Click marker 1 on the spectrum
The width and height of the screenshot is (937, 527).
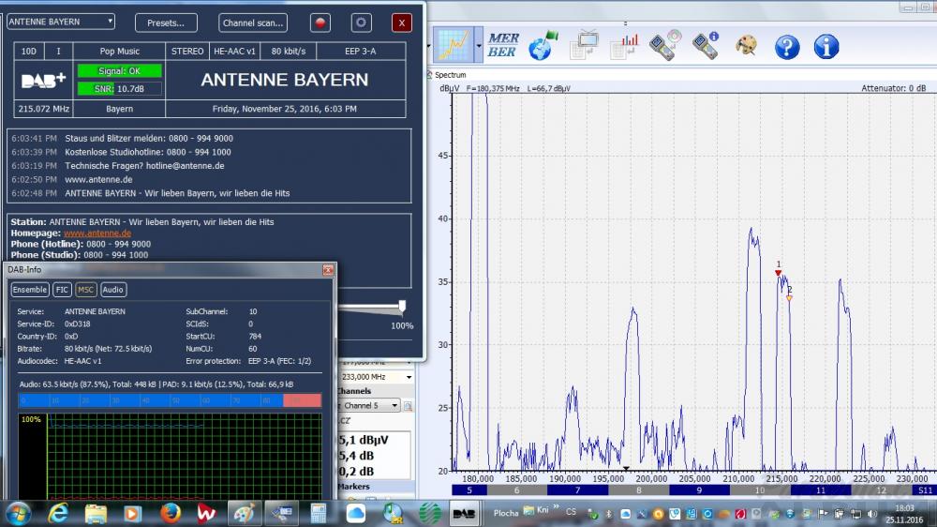tap(778, 273)
